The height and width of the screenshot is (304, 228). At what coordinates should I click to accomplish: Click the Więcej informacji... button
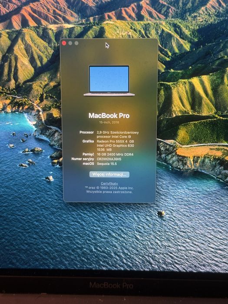[109, 174]
